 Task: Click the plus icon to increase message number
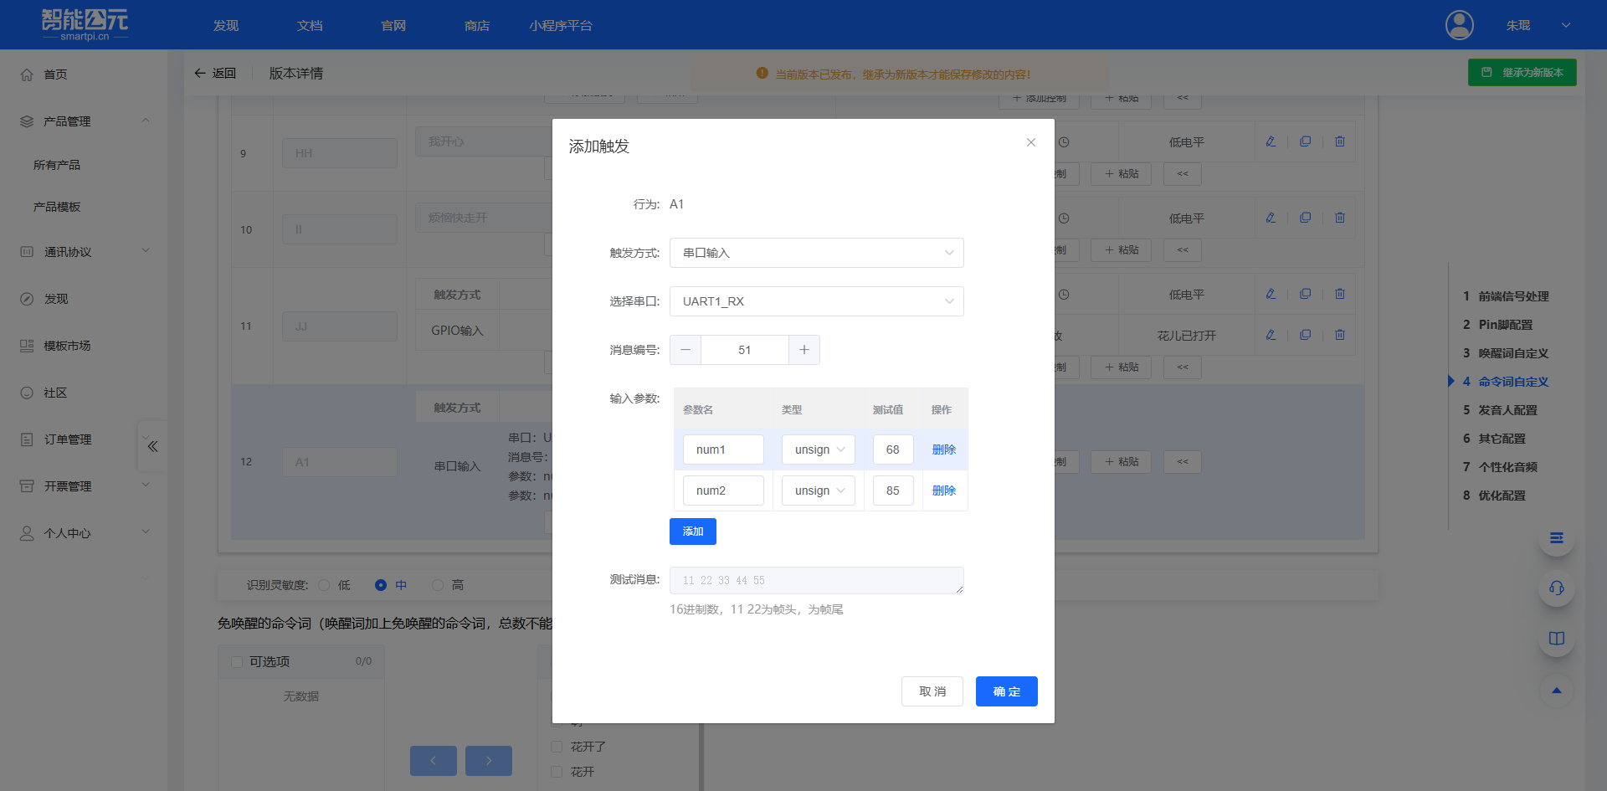pyautogui.click(x=803, y=350)
